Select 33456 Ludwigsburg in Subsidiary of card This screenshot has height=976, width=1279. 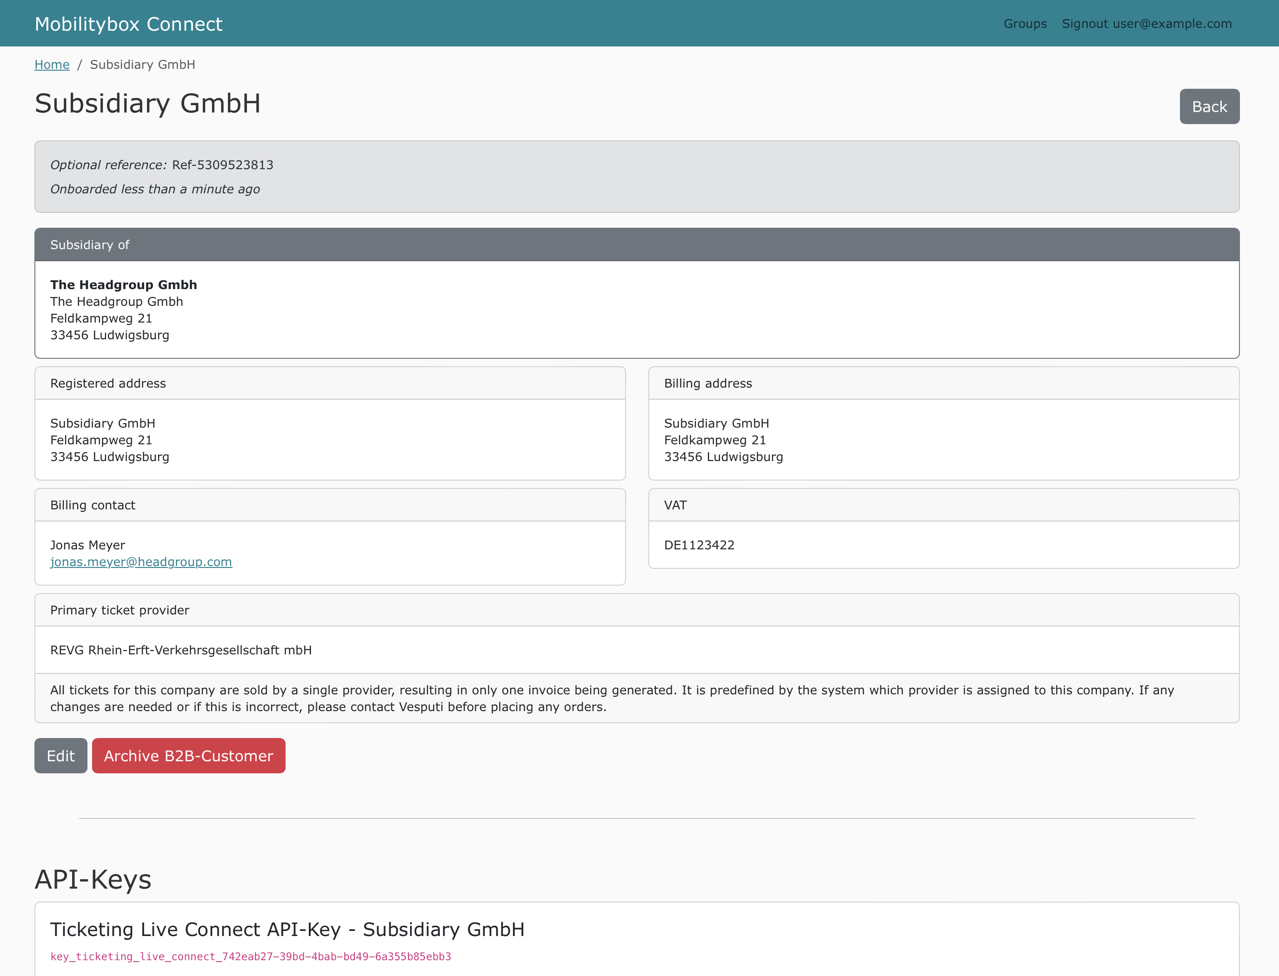click(x=110, y=335)
